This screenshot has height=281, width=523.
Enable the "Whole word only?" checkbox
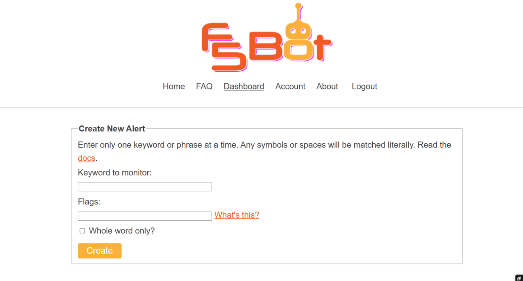pyautogui.click(x=82, y=231)
